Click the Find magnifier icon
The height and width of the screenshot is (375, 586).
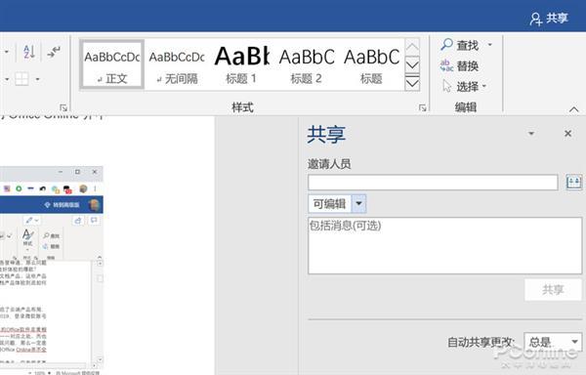(x=446, y=45)
